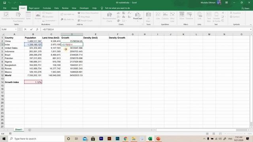Open the Screenshot dropdown
The image size is (253, 142).
(x=49, y=21)
